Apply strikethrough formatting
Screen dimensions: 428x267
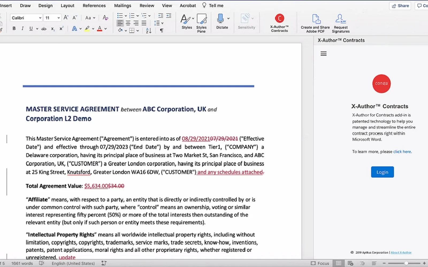[x=44, y=29]
